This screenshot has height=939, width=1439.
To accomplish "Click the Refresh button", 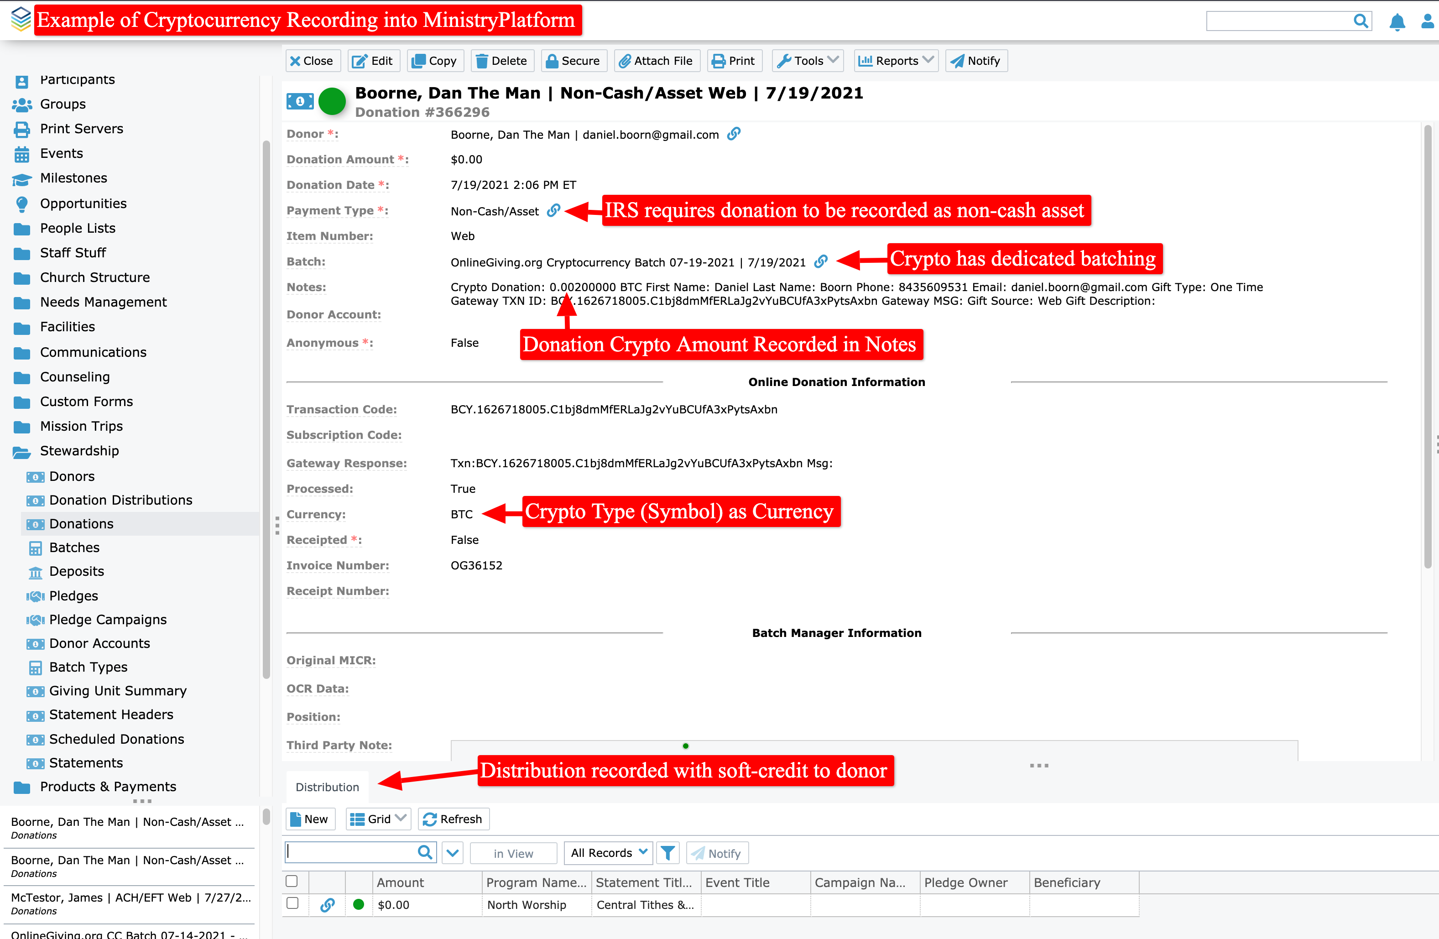I will click(x=453, y=819).
